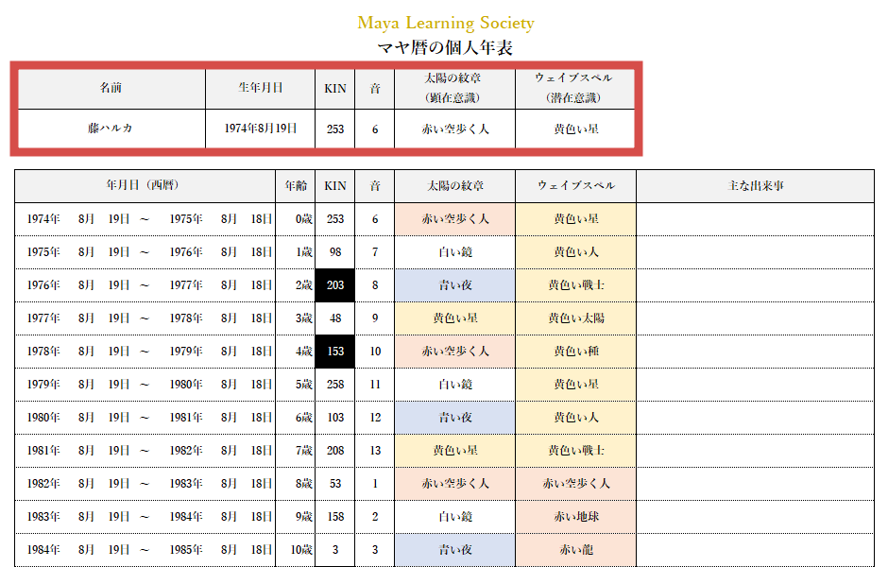
Task: Click the black-highlighted KIN 203 cell
Action: pos(335,284)
